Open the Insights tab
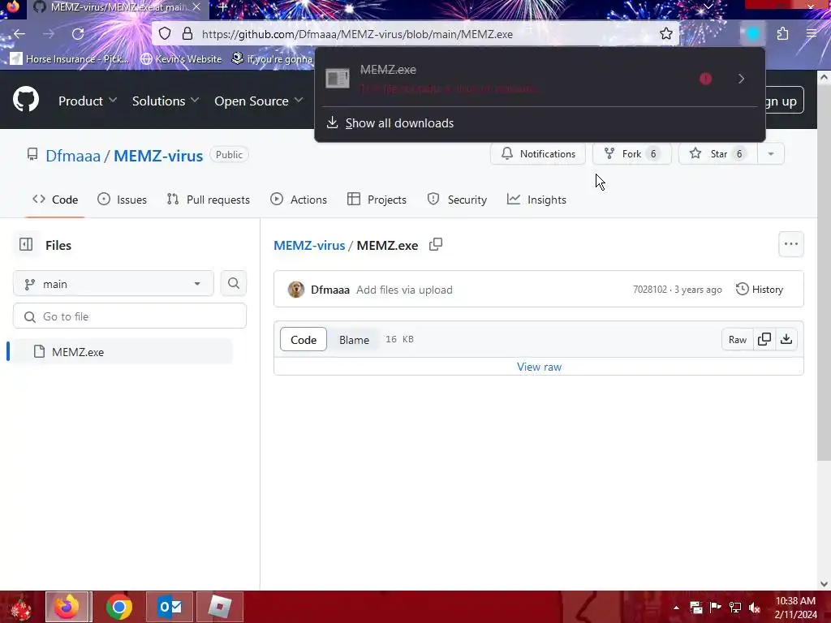Viewport: 831px width, 623px height. pos(536,200)
